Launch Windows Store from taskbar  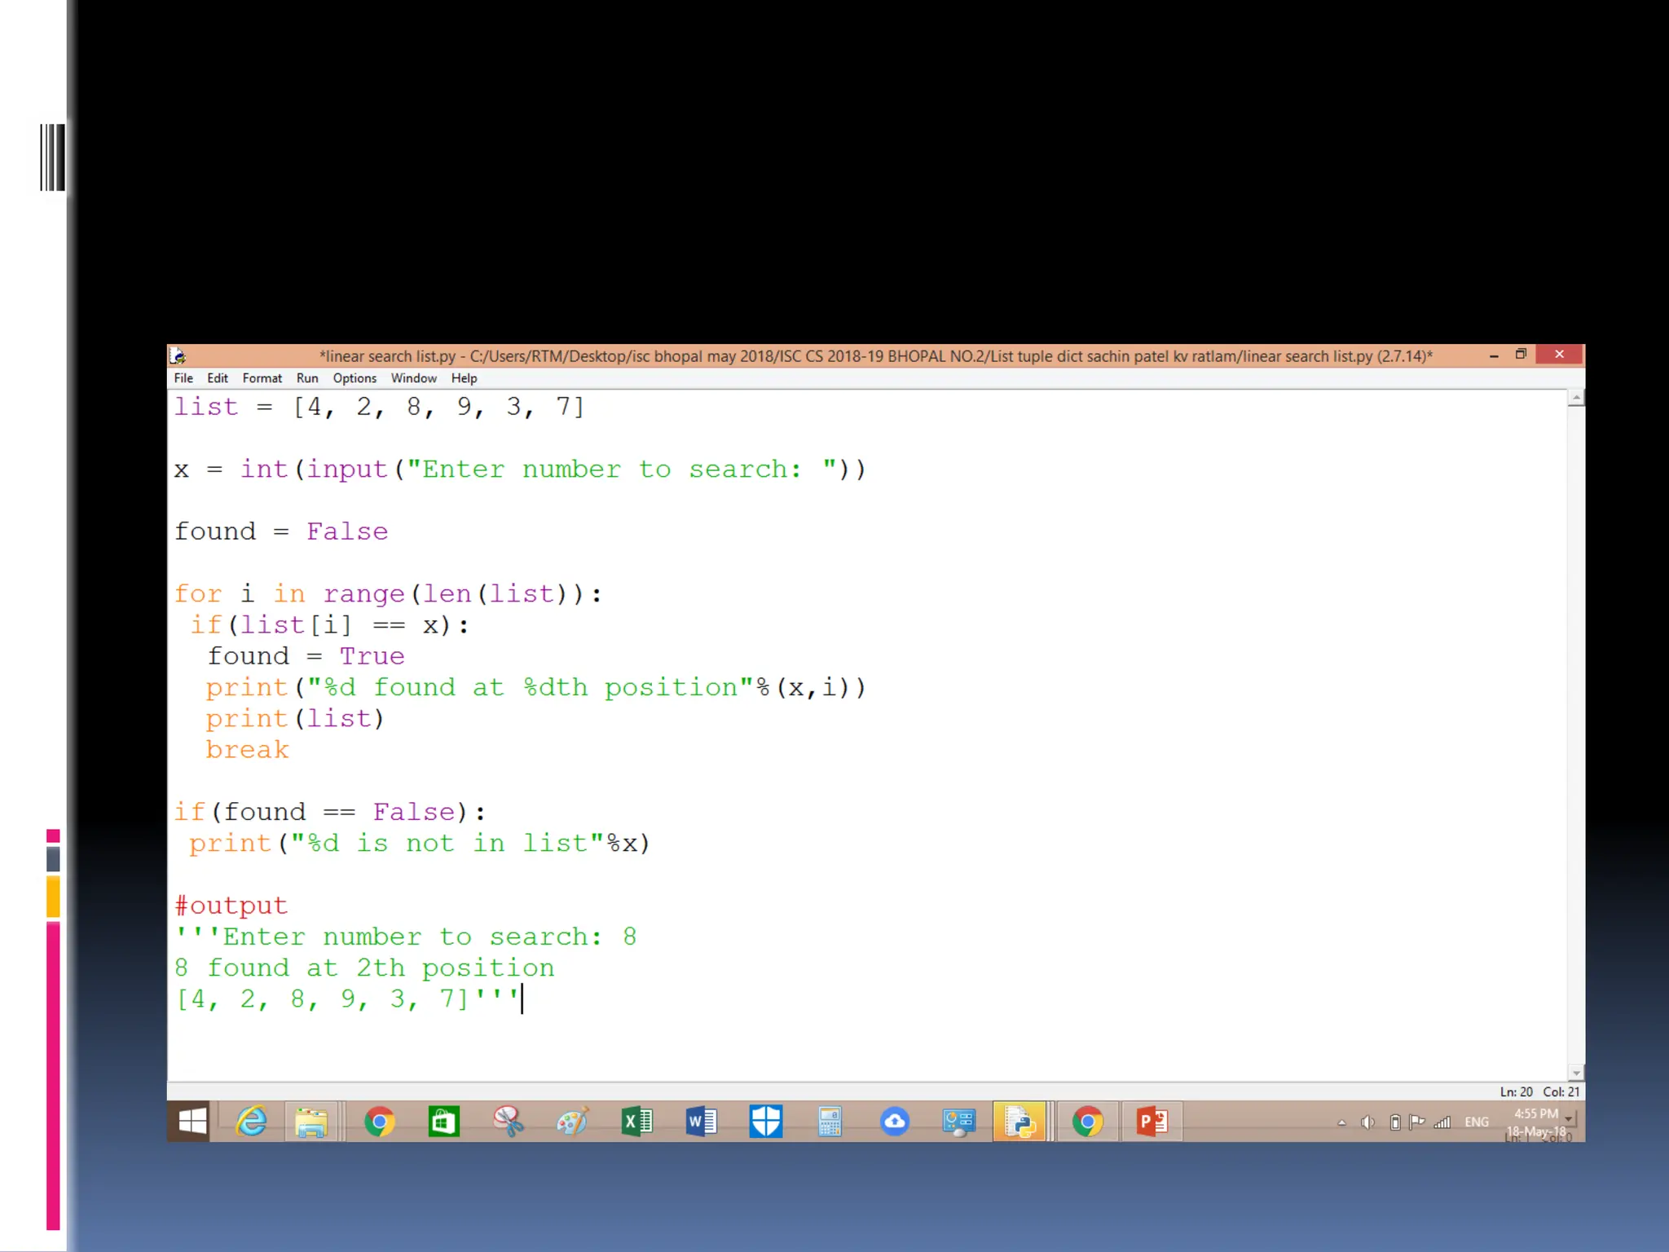[443, 1122]
